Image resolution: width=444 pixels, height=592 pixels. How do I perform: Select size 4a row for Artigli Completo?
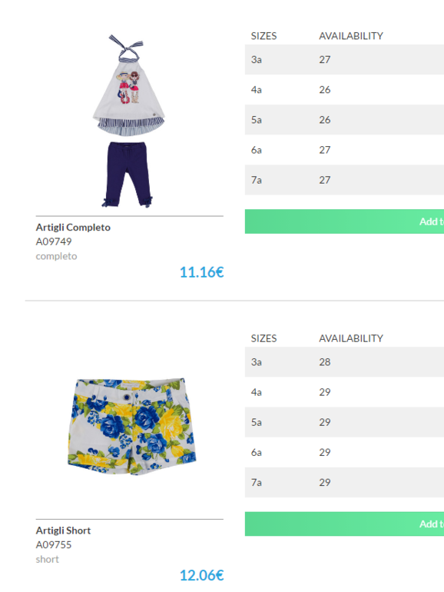pos(344,90)
